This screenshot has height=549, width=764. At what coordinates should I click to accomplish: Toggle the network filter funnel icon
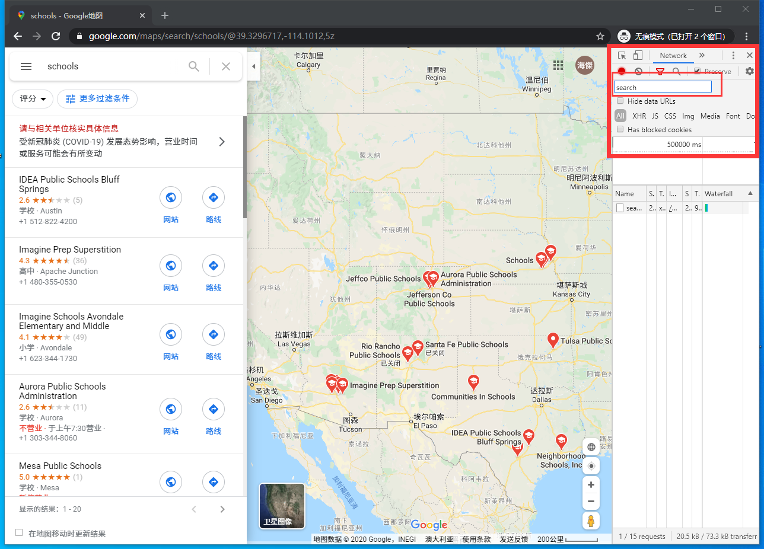point(660,72)
